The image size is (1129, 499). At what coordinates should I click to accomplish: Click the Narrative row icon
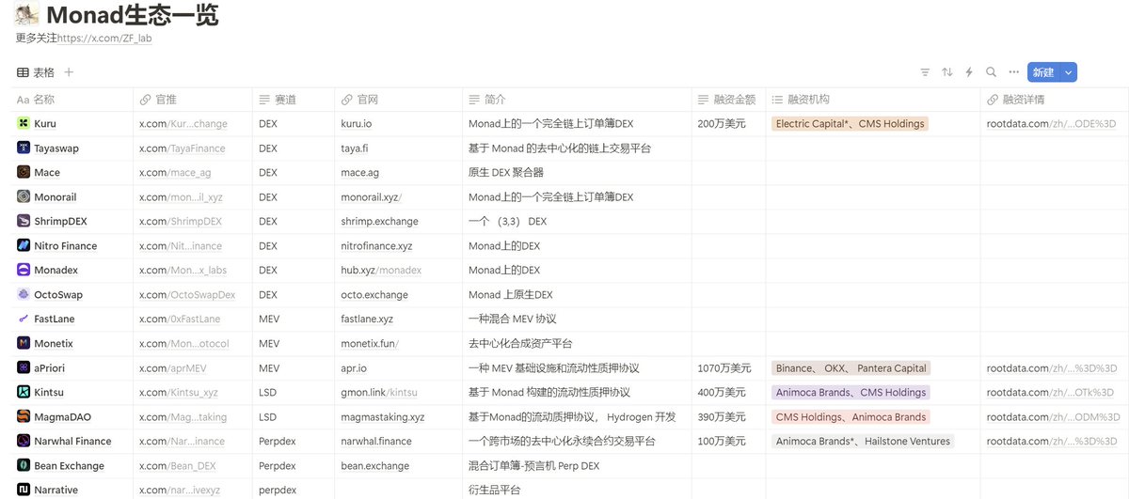tap(24, 490)
